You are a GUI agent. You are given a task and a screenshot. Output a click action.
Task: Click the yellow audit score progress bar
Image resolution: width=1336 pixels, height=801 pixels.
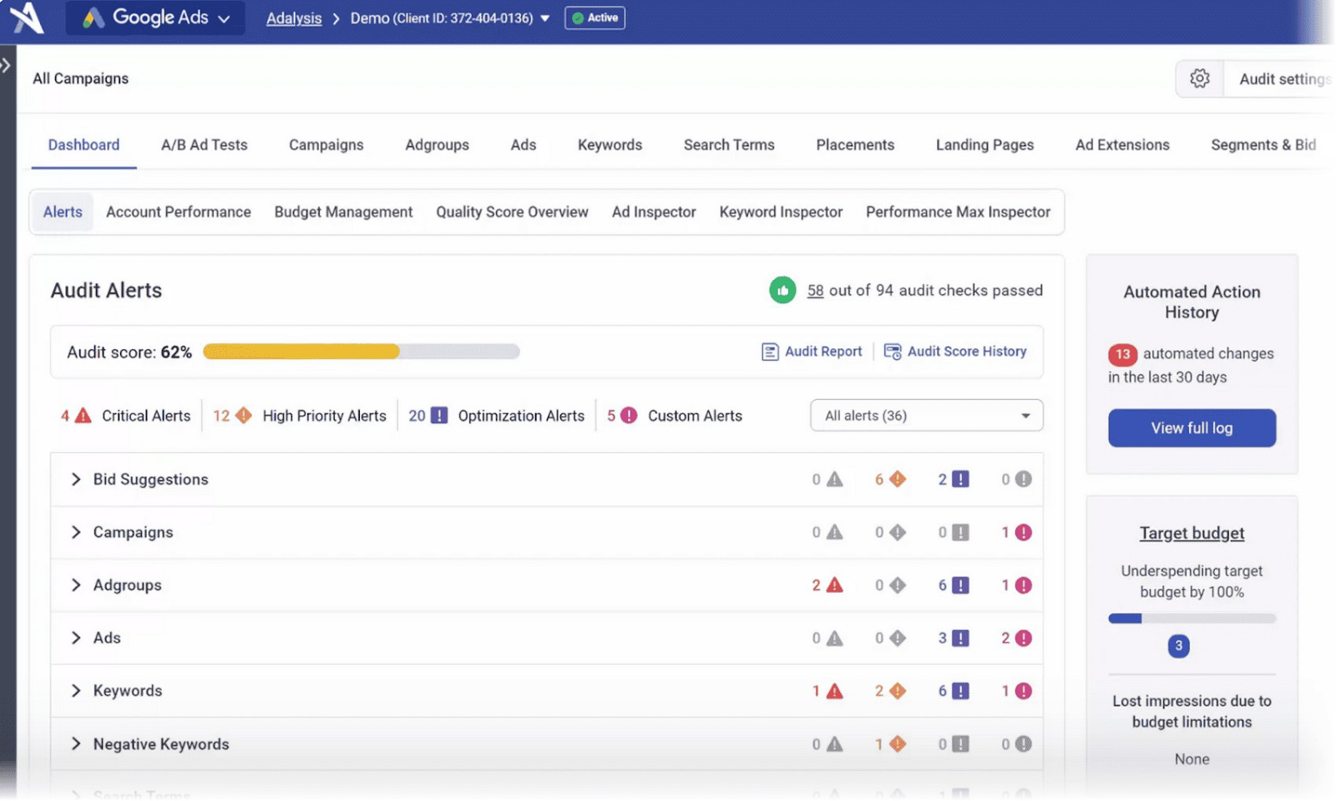[x=301, y=351]
